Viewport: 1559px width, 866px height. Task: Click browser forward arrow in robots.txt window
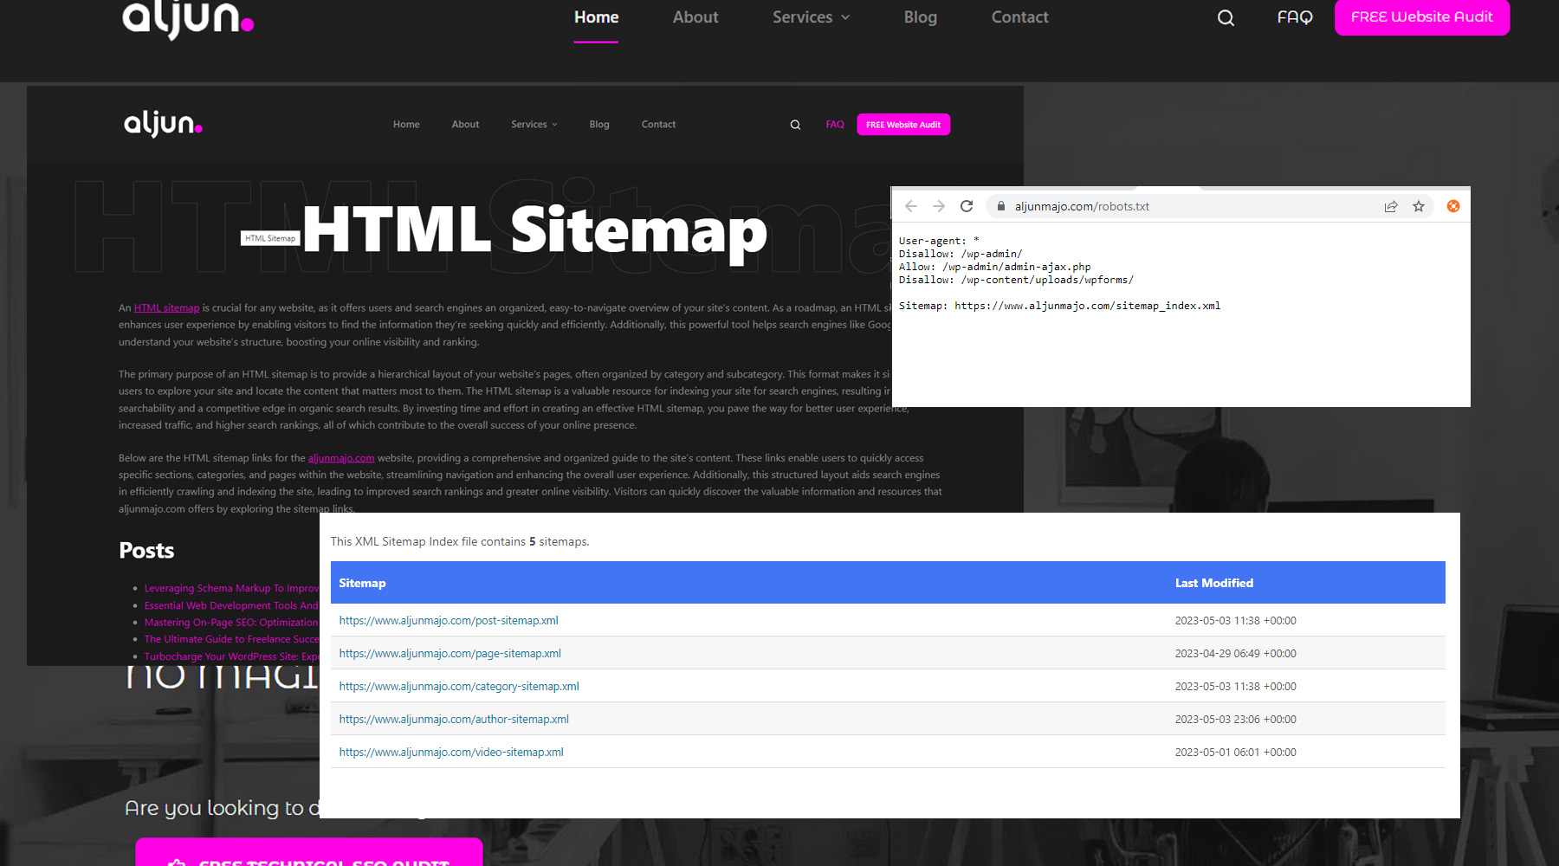(x=939, y=206)
